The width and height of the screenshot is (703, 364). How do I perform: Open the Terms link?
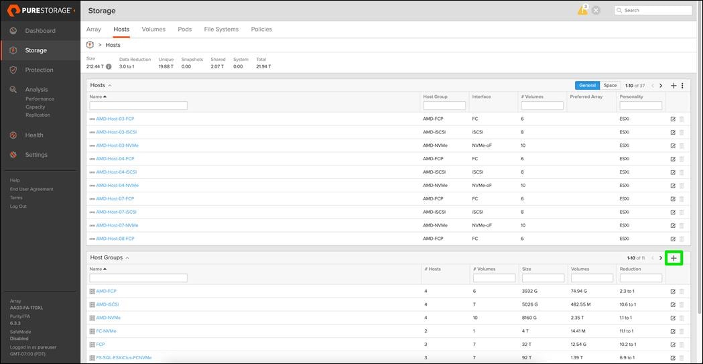[16, 198]
